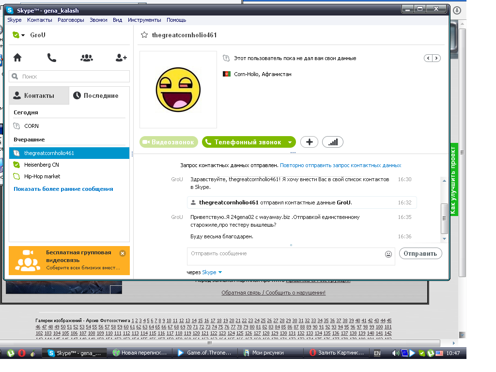
Task: Click the chat scrollbar down arrow
Action: click(444, 239)
